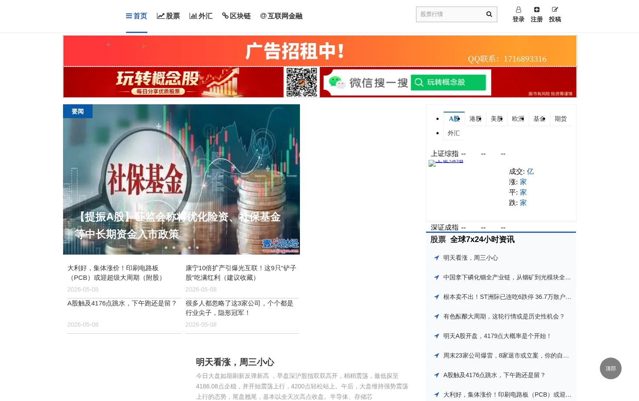Switch to the 期货 market tab
Screen dimensions: 639x401
(x=561, y=119)
